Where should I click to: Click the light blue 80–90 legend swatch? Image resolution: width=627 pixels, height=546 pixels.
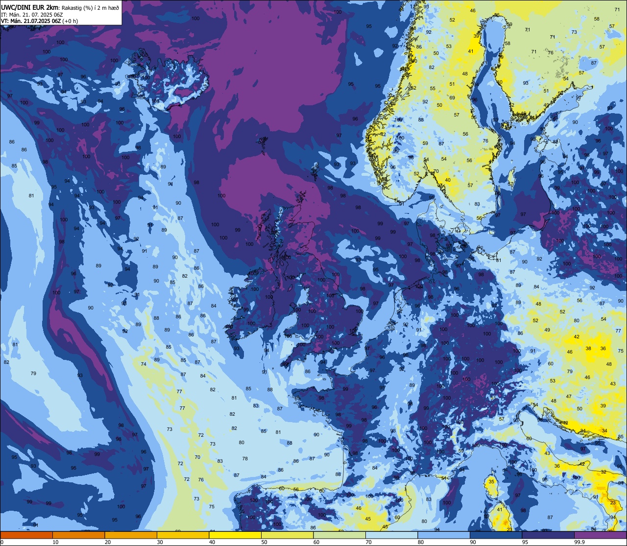[x=444, y=535]
